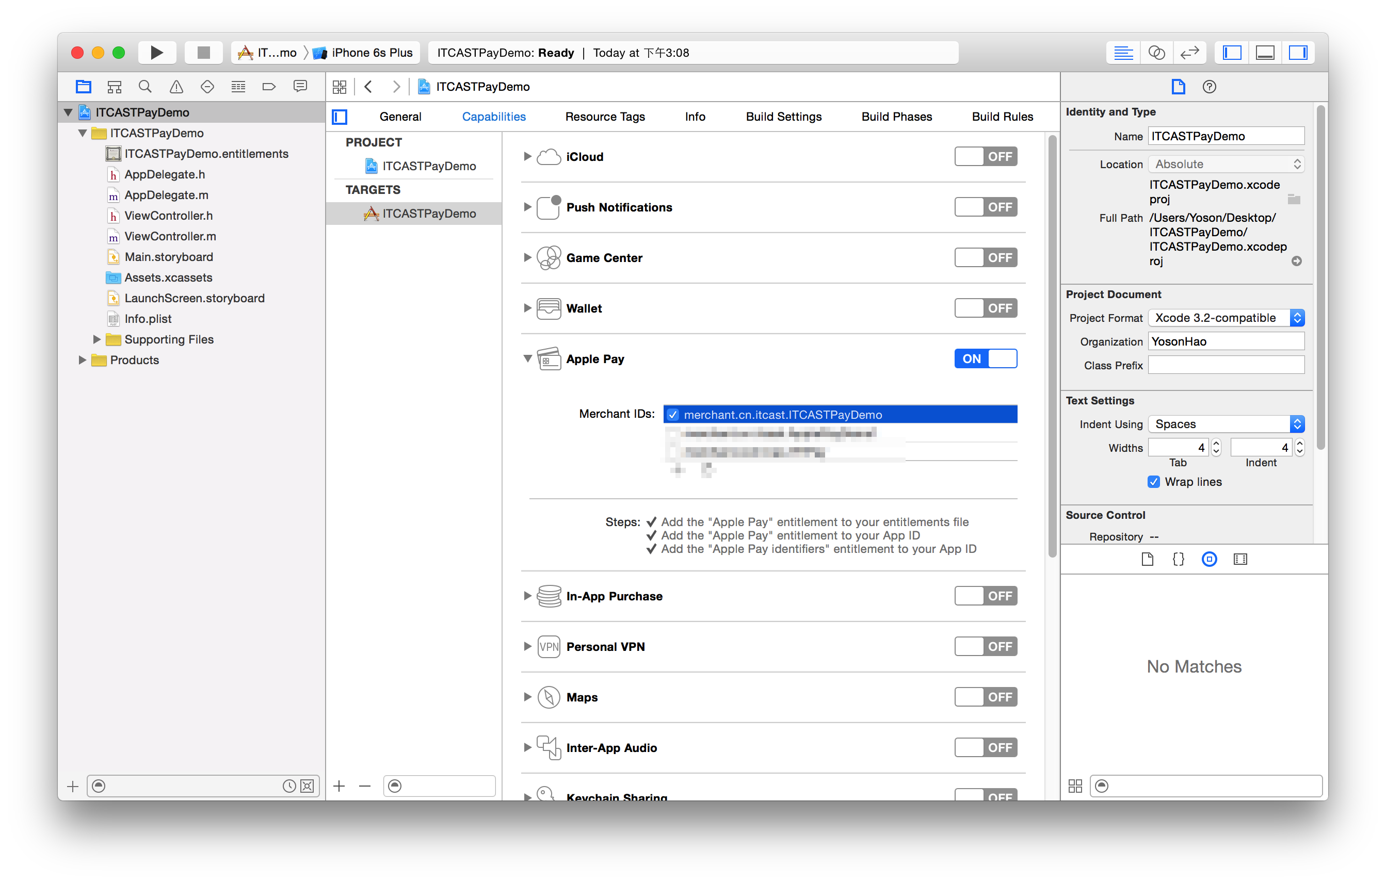
Task: Open the General tab
Action: pos(400,117)
